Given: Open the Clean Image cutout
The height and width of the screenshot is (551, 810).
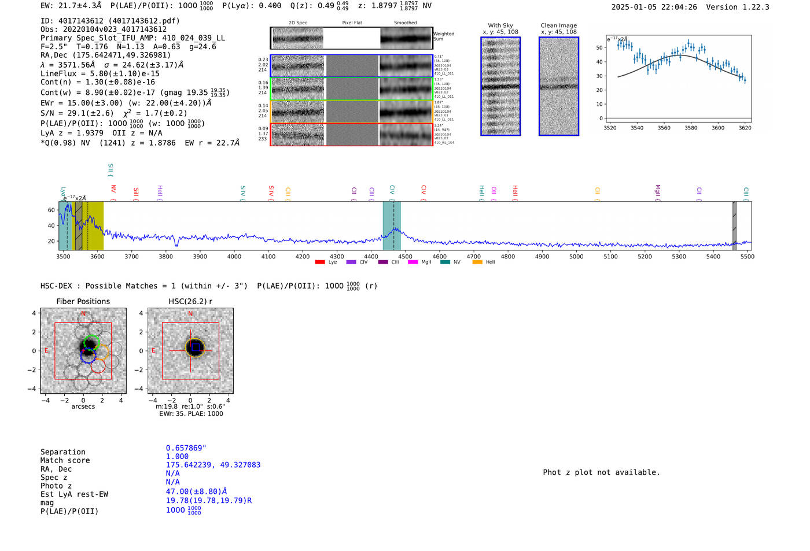Looking at the screenshot, I should 559,86.
